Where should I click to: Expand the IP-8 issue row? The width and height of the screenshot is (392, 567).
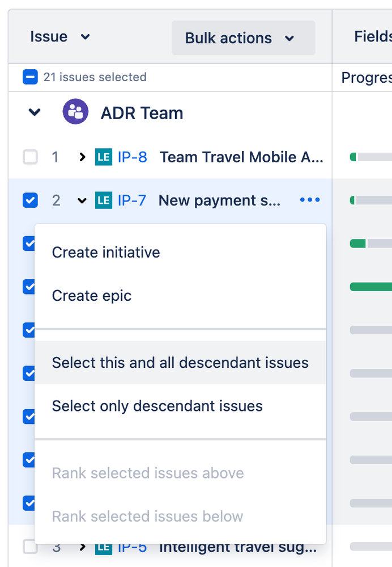(x=82, y=157)
